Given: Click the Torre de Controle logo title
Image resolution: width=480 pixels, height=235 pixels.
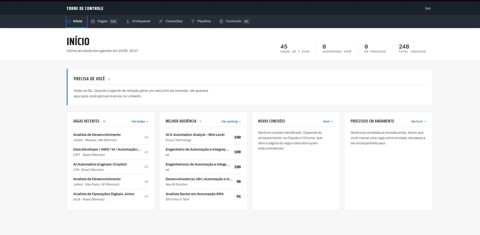Looking at the screenshot, I should point(85,8).
